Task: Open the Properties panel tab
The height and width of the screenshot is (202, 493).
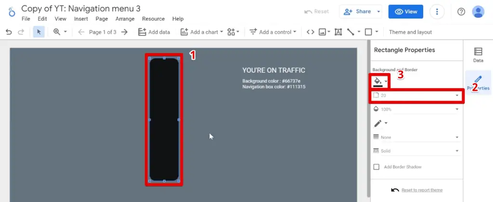Action: coord(478,83)
